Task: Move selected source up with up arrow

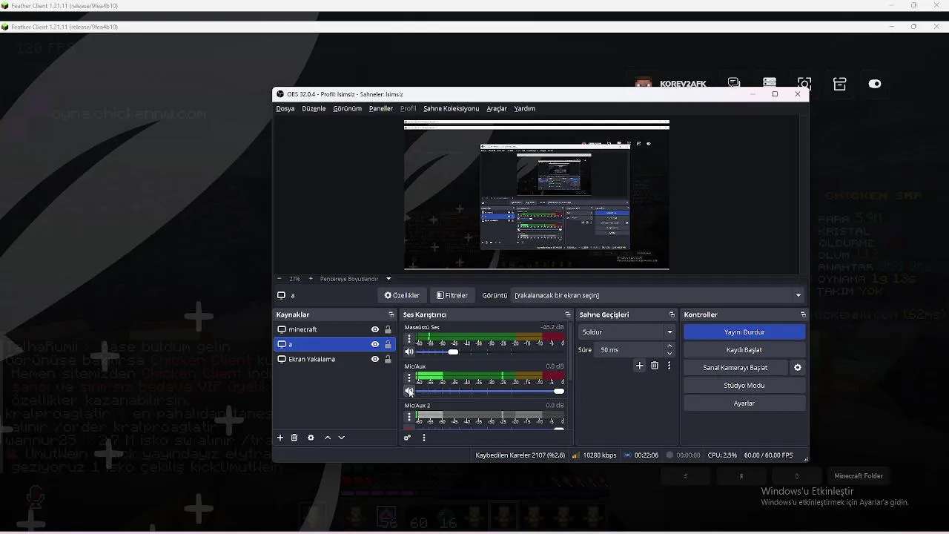Action: click(x=328, y=438)
